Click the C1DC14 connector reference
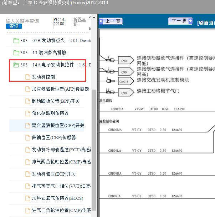215x217 pixels. [126, 81]
